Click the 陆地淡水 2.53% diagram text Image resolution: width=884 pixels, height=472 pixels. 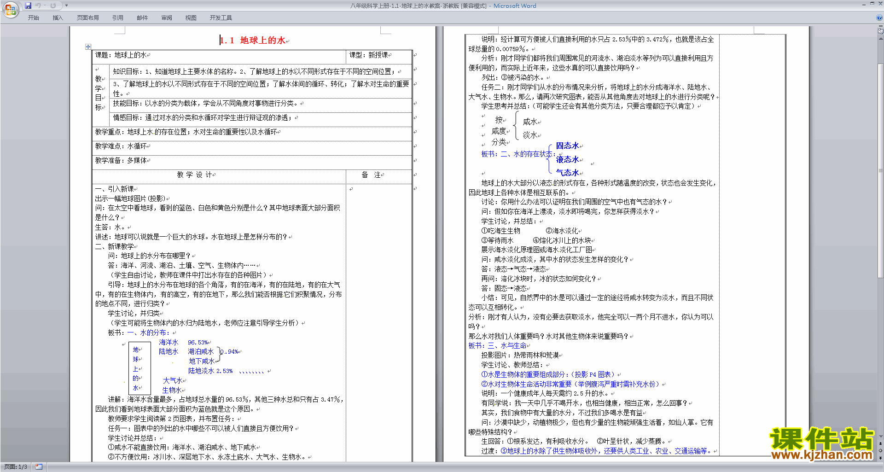tap(210, 371)
